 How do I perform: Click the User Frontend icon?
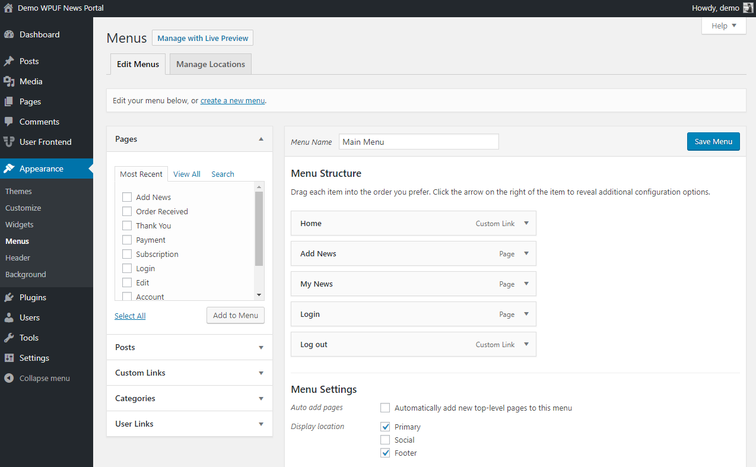tap(9, 142)
